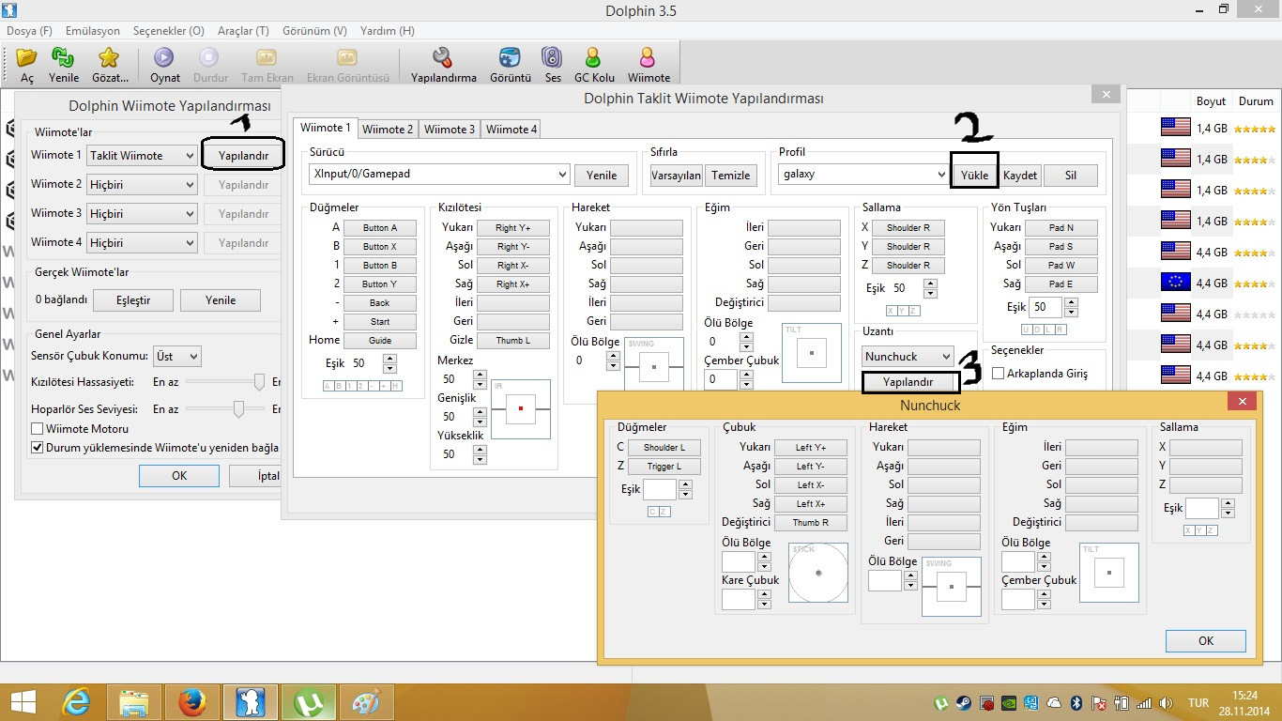Click the Thumb L Gizle mapping
This screenshot has width=1282, height=721.
click(x=513, y=341)
